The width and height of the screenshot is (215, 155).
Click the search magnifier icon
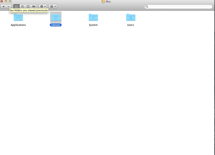(147, 6)
